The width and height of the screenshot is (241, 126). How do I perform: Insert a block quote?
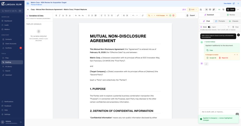point(95,15)
